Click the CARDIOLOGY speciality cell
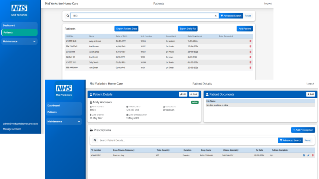This screenshot has height=179, width=319. click(x=228, y=155)
